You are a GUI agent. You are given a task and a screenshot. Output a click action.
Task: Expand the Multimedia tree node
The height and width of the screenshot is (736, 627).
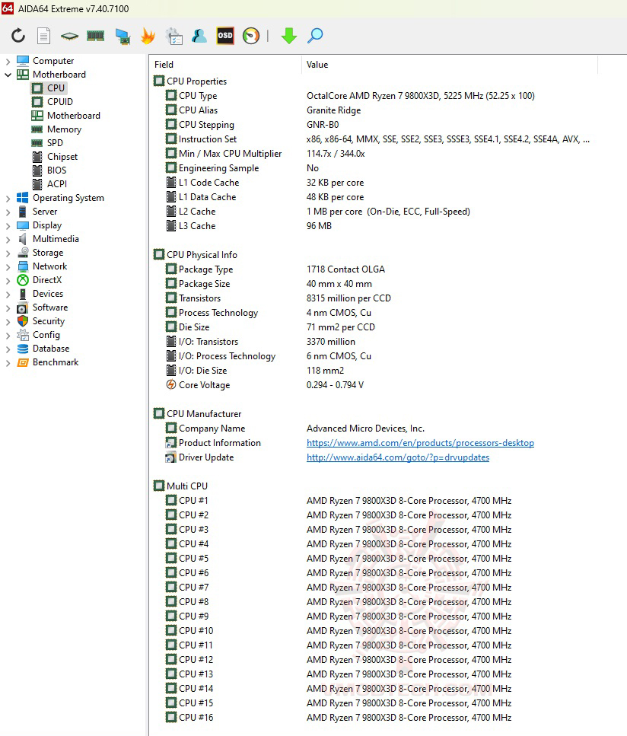8,240
